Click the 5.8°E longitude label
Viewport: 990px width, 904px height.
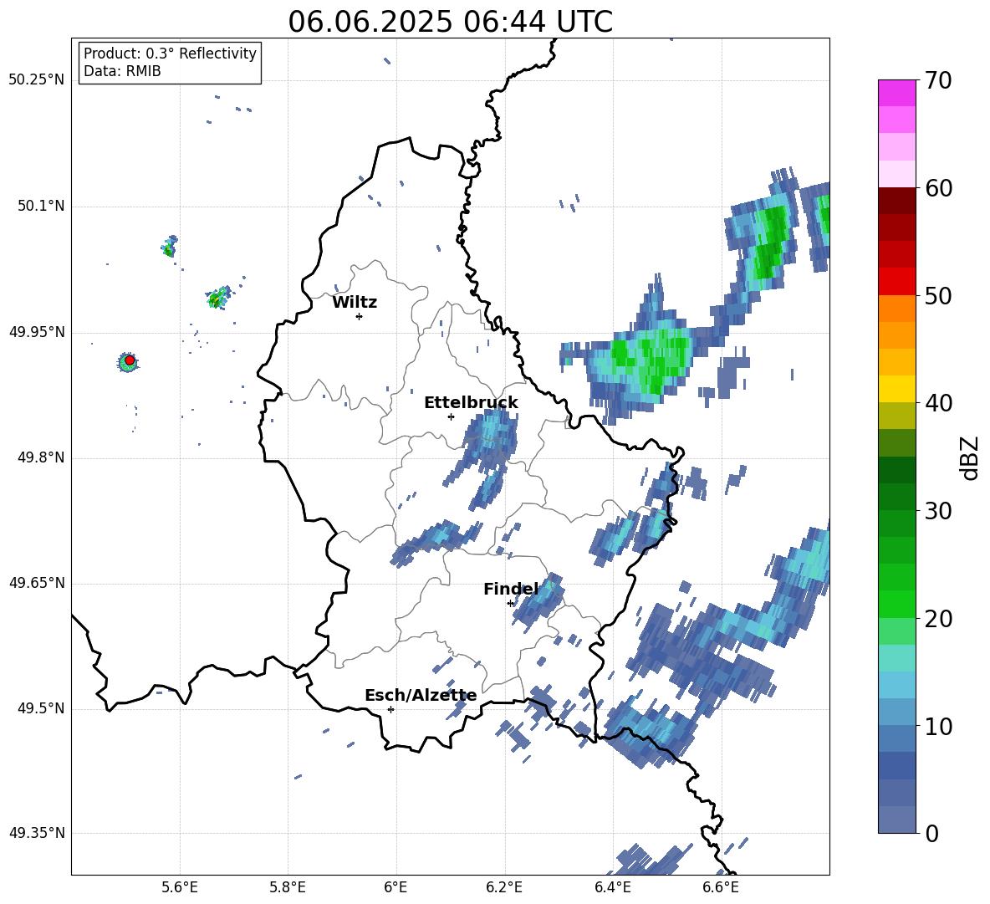tap(288, 887)
